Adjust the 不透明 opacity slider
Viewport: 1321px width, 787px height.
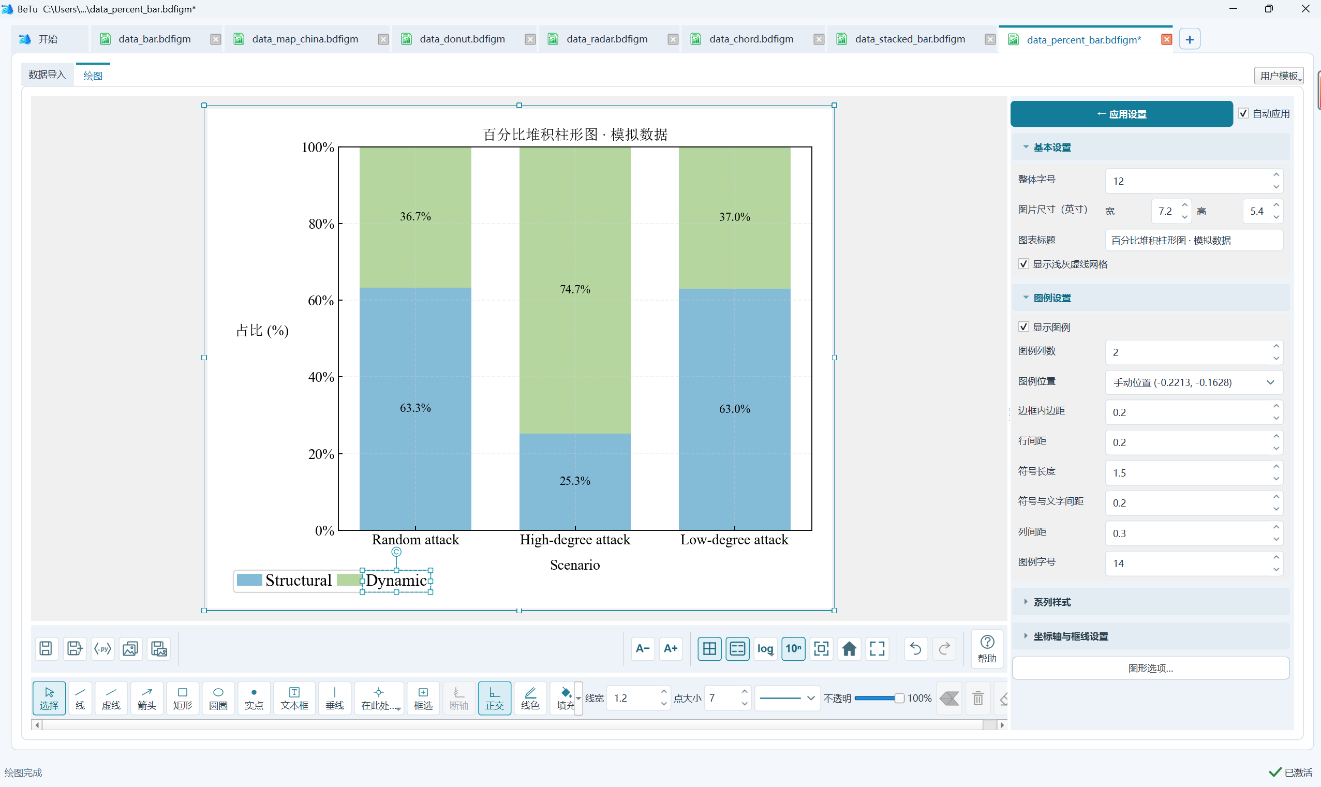tap(879, 698)
